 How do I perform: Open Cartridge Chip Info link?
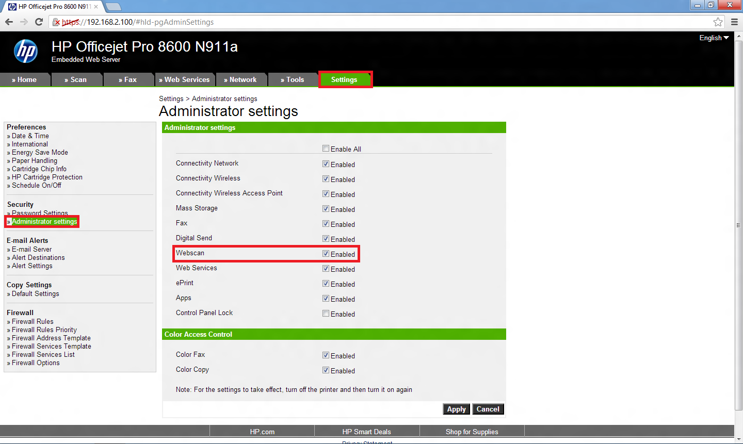(x=39, y=169)
